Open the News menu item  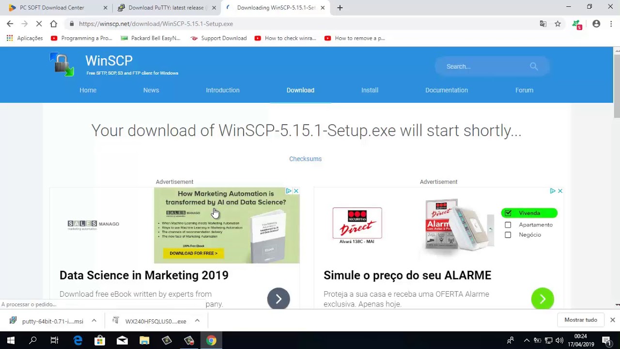tap(151, 90)
